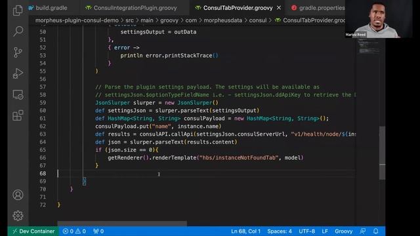420x236 pixels.
Task: Click 'def settingsJson' on line 60
Action: 121,111
